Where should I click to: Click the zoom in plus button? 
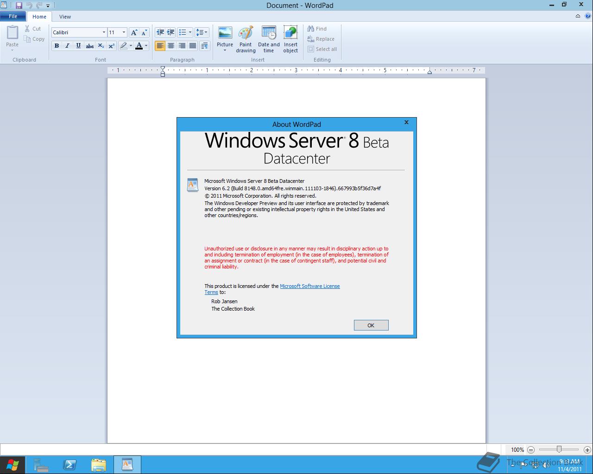point(587,449)
